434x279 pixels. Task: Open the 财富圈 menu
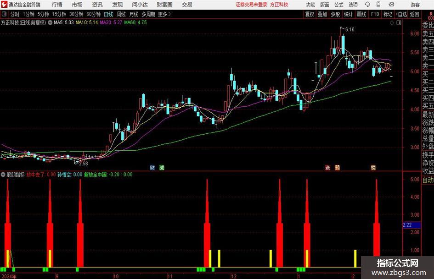point(164,5)
